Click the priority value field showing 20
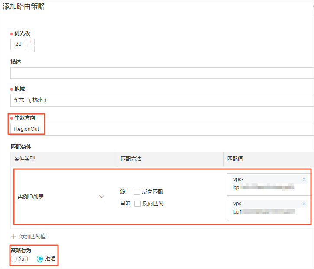 [x=18, y=44]
